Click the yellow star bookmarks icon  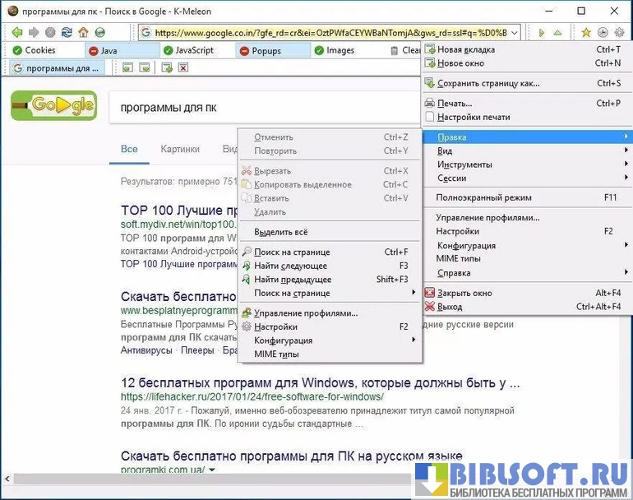pos(586,33)
